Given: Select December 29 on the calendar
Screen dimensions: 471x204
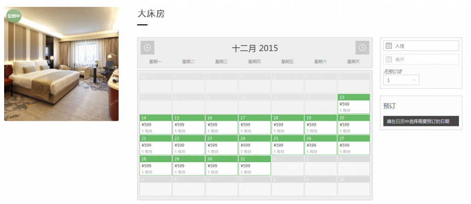Looking at the screenshot, I should pyautogui.click(x=189, y=165).
